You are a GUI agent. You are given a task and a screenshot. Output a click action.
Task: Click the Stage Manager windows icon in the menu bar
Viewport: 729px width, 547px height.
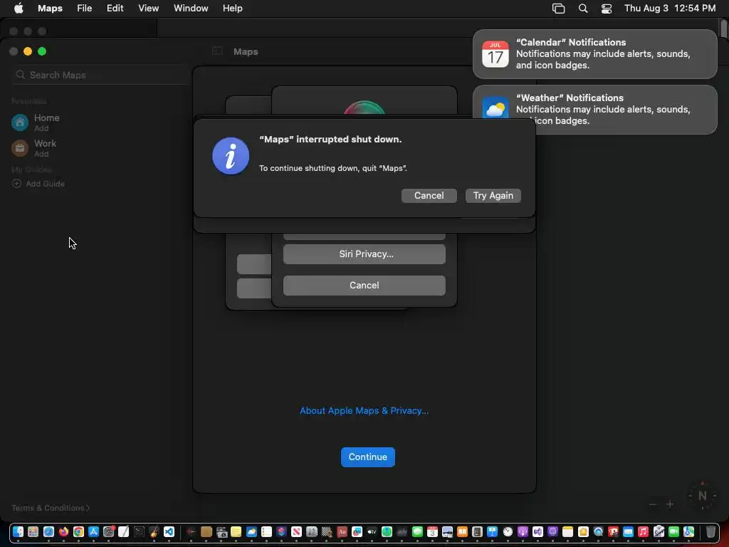(x=558, y=8)
